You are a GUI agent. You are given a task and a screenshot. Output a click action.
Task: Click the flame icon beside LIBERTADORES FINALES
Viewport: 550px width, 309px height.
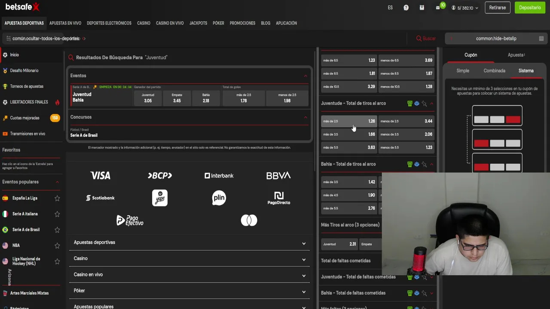[x=57, y=102]
